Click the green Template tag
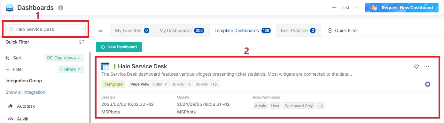The width and height of the screenshot is (444, 123). click(113, 84)
